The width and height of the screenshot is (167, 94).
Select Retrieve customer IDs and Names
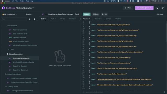(25, 45)
